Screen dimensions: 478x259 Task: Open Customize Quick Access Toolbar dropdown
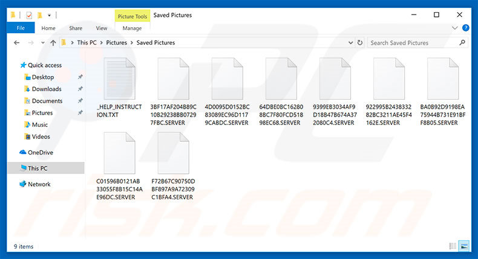49,15
